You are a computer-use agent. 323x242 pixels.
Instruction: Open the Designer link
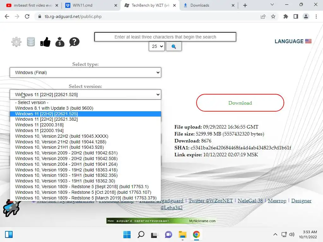(301, 201)
